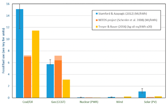The image size is (167, 105).
Task: Select the Treyer & Bauer (2016) legend label
Action: (125, 27)
